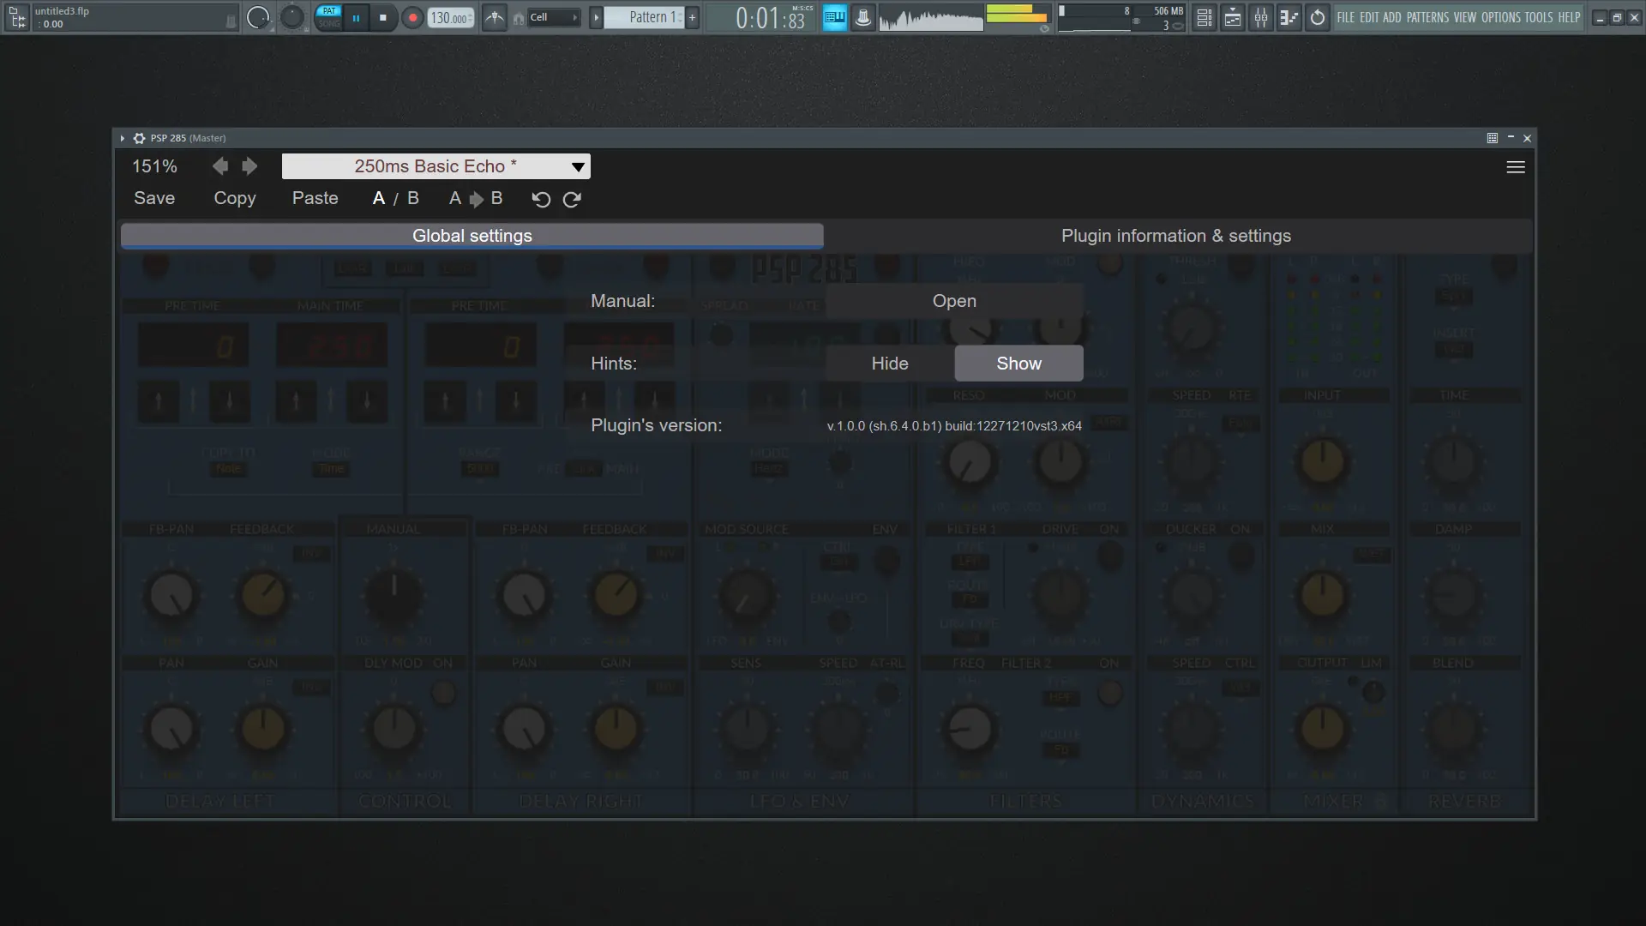Click the undo arrow in plugin header
This screenshot has width=1646, height=926.
540,199
